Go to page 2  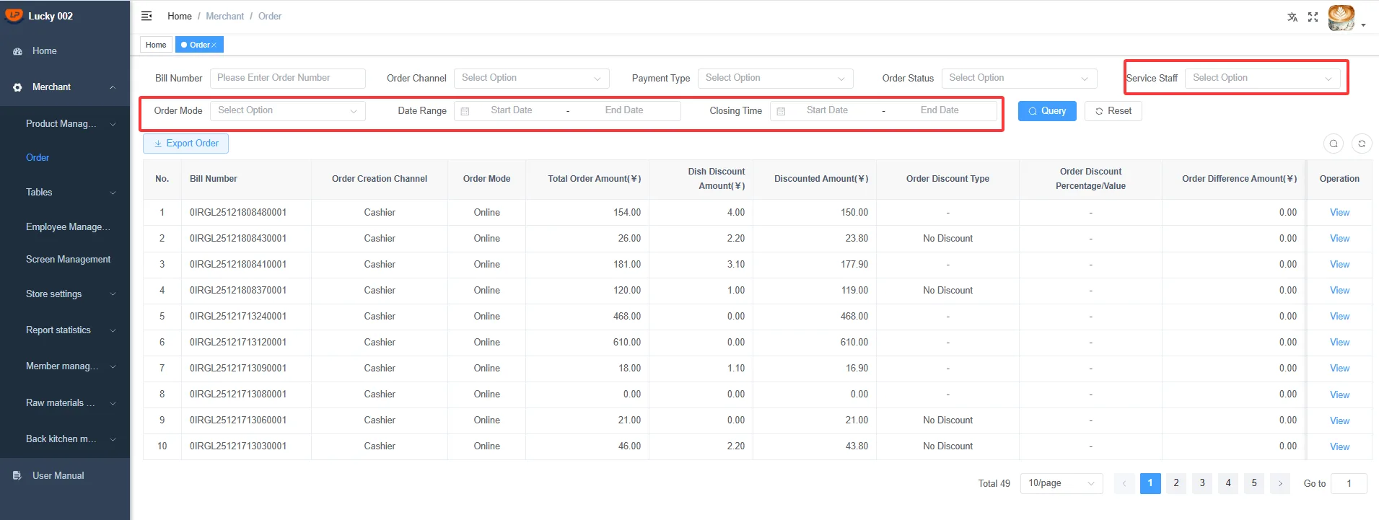click(1176, 483)
